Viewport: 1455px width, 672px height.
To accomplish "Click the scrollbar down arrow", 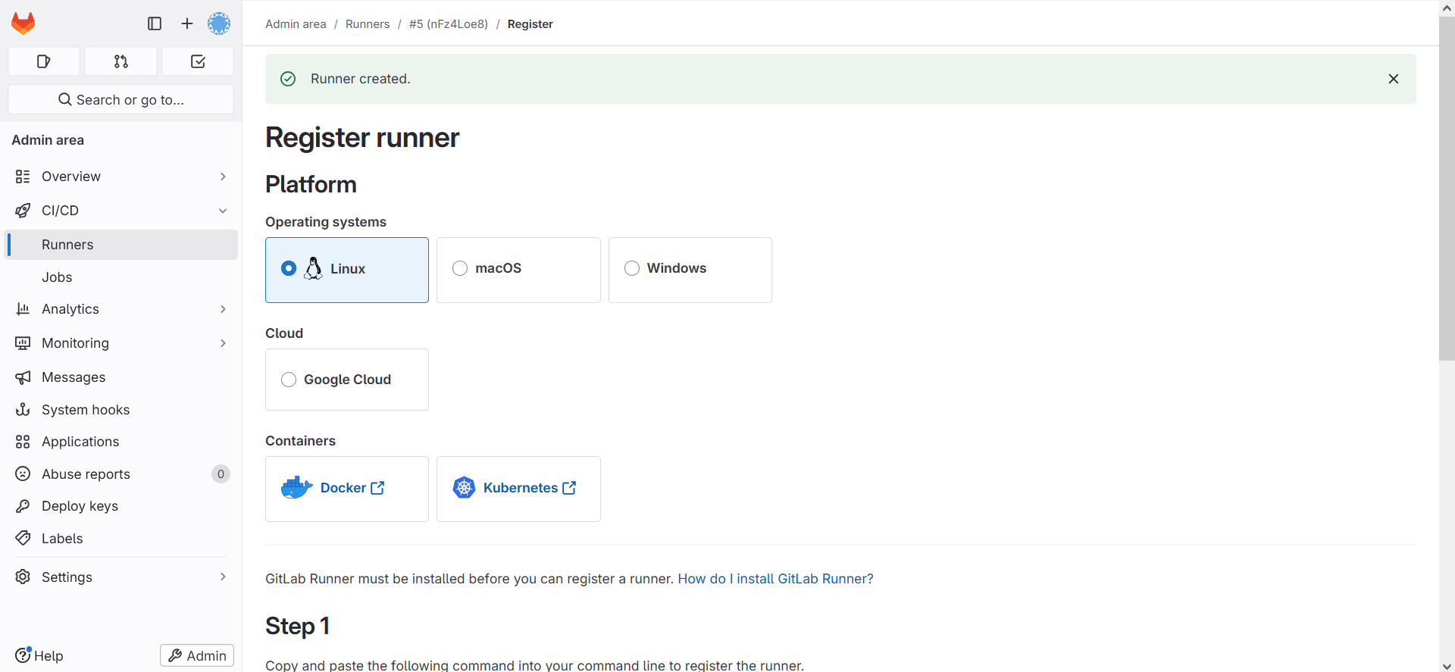I will (x=1447, y=665).
